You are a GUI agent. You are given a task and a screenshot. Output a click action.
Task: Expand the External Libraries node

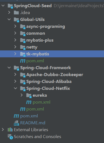click(x=3, y=129)
